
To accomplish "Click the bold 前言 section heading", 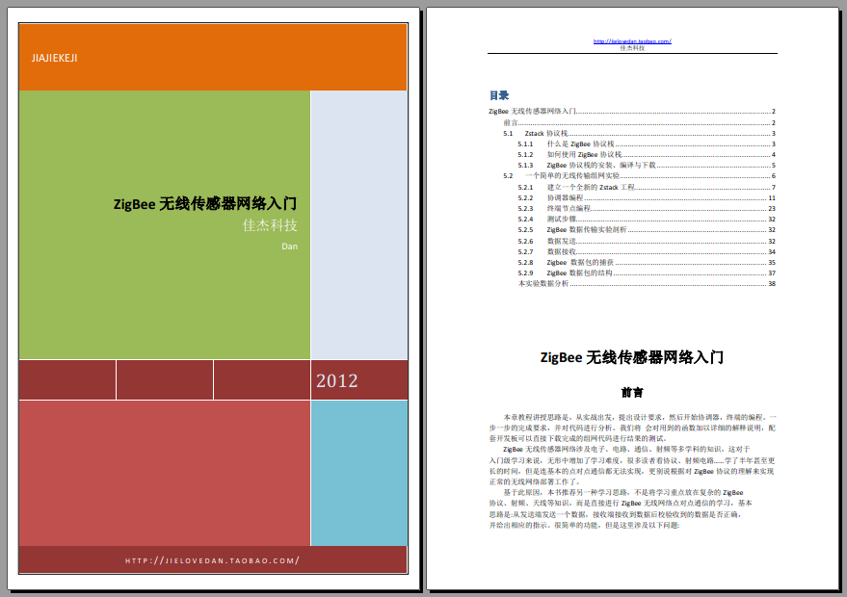I will tap(632, 393).
